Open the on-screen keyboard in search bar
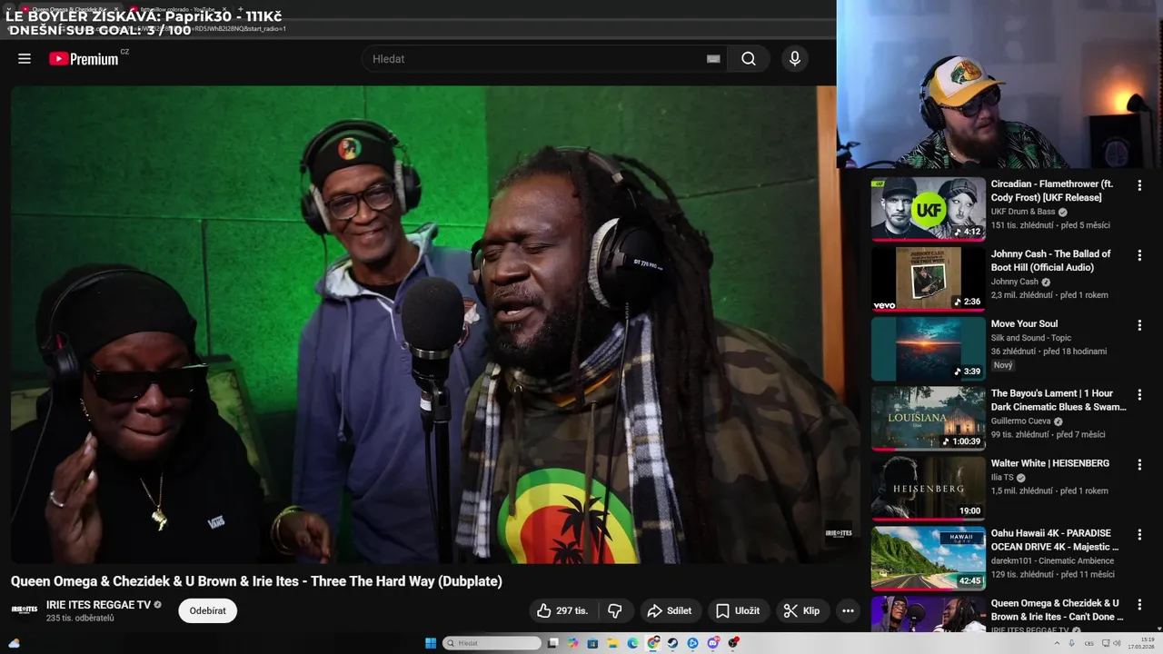Screen dimensions: 1163x654 click(713, 59)
